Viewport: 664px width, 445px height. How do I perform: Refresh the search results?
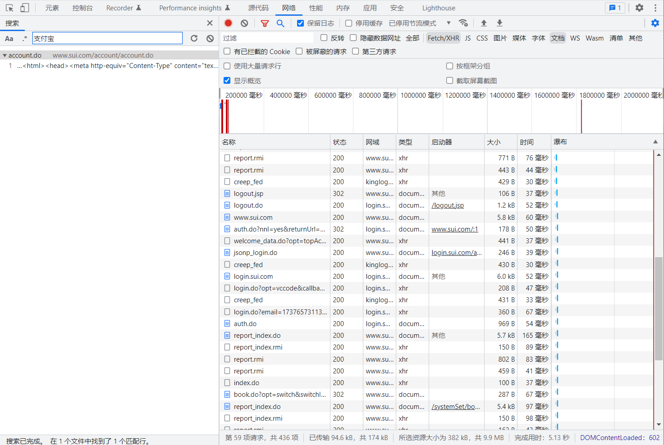click(x=194, y=38)
